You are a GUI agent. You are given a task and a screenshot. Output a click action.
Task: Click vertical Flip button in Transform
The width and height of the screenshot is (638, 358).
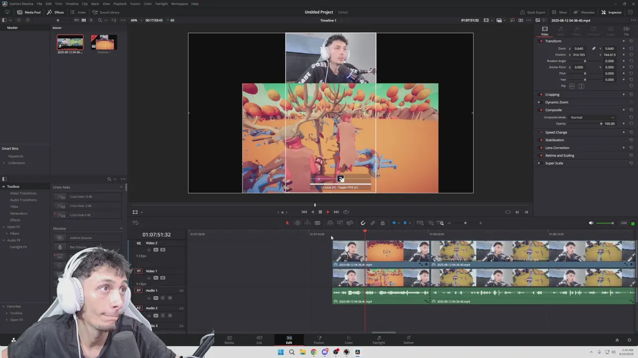(x=581, y=86)
